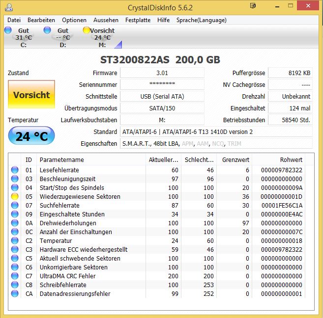323x318 pixels.
Task: Click the ST3200822AS 200,0 GB drive title
Action: (x=160, y=60)
